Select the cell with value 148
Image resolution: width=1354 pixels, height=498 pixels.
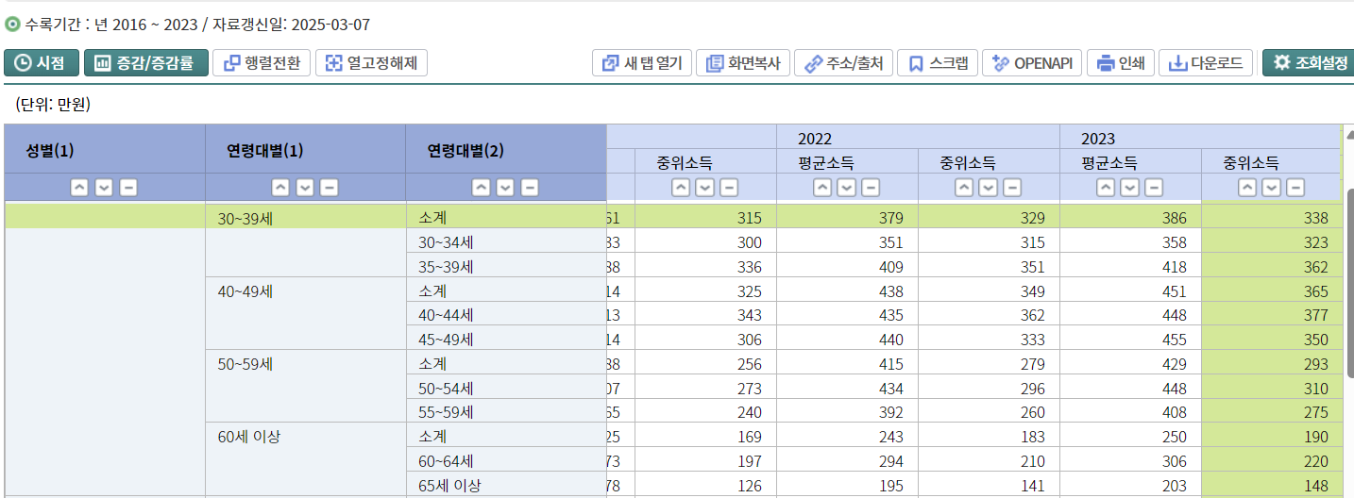(x=1271, y=486)
